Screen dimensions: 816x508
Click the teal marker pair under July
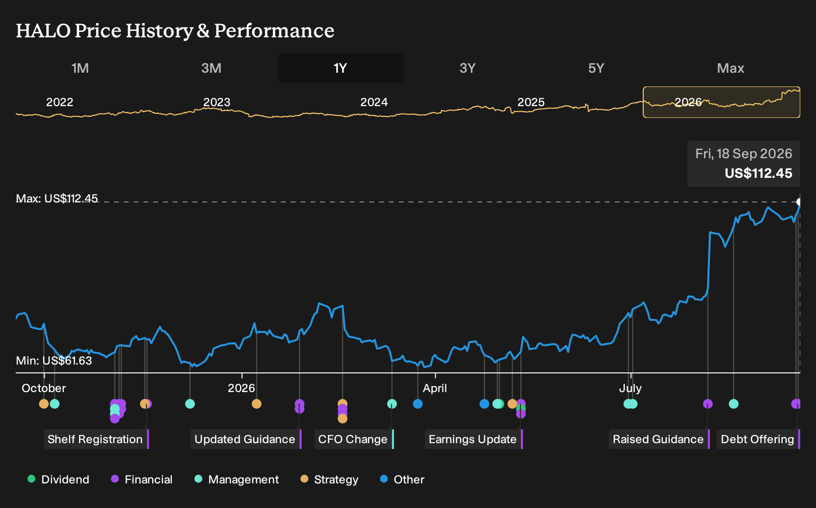(630, 404)
